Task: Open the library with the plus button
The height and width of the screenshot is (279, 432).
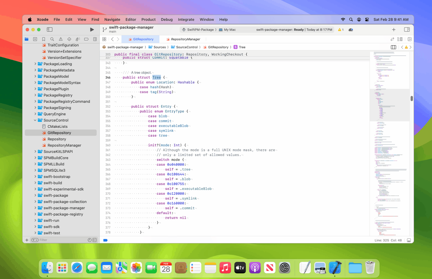Action: tap(394, 30)
